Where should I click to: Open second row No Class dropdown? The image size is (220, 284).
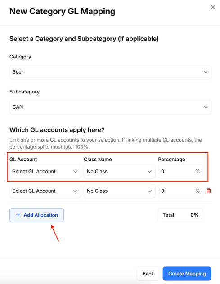(x=120, y=191)
